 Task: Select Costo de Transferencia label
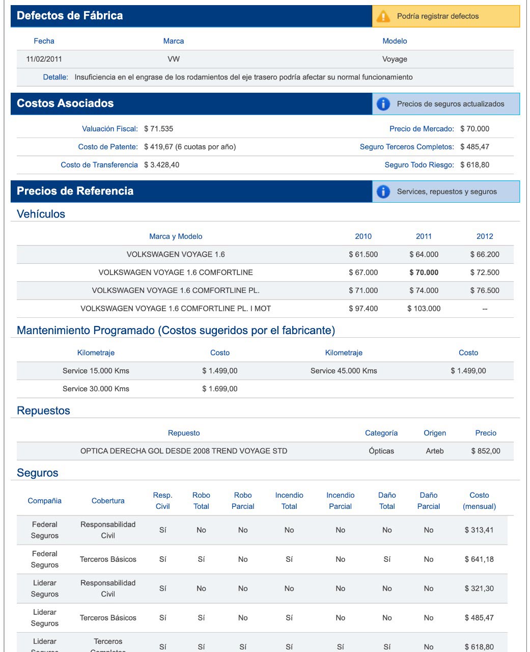tap(99, 165)
